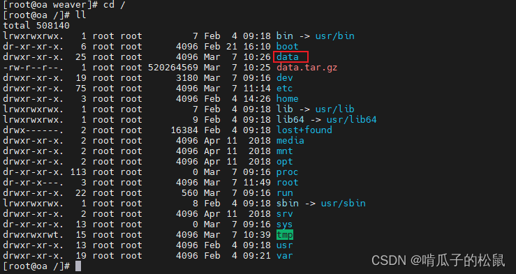Click the time 10:25 in data.tar.gz row
This screenshot has width=516, height=274.
coord(257,68)
